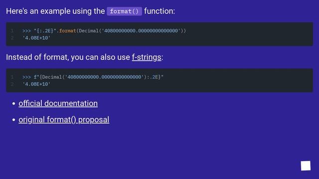The width and height of the screenshot is (319, 179).
Task: Click the 'Here's an example using the' text
Action: pos(55,11)
